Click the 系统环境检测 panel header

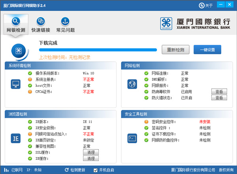60,66
